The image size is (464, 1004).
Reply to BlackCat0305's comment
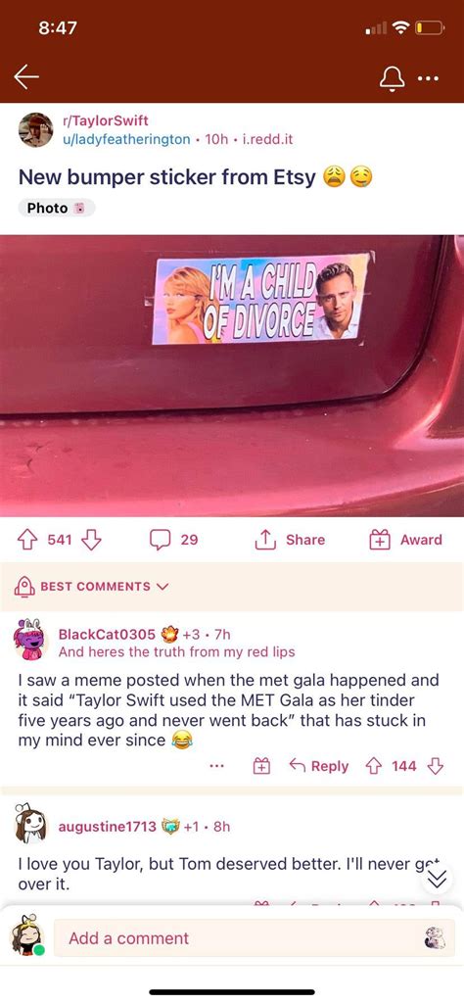coord(319,766)
